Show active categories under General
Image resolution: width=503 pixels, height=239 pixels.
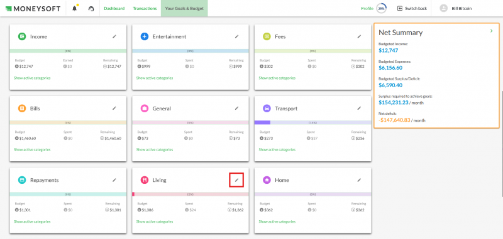point(155,150)
